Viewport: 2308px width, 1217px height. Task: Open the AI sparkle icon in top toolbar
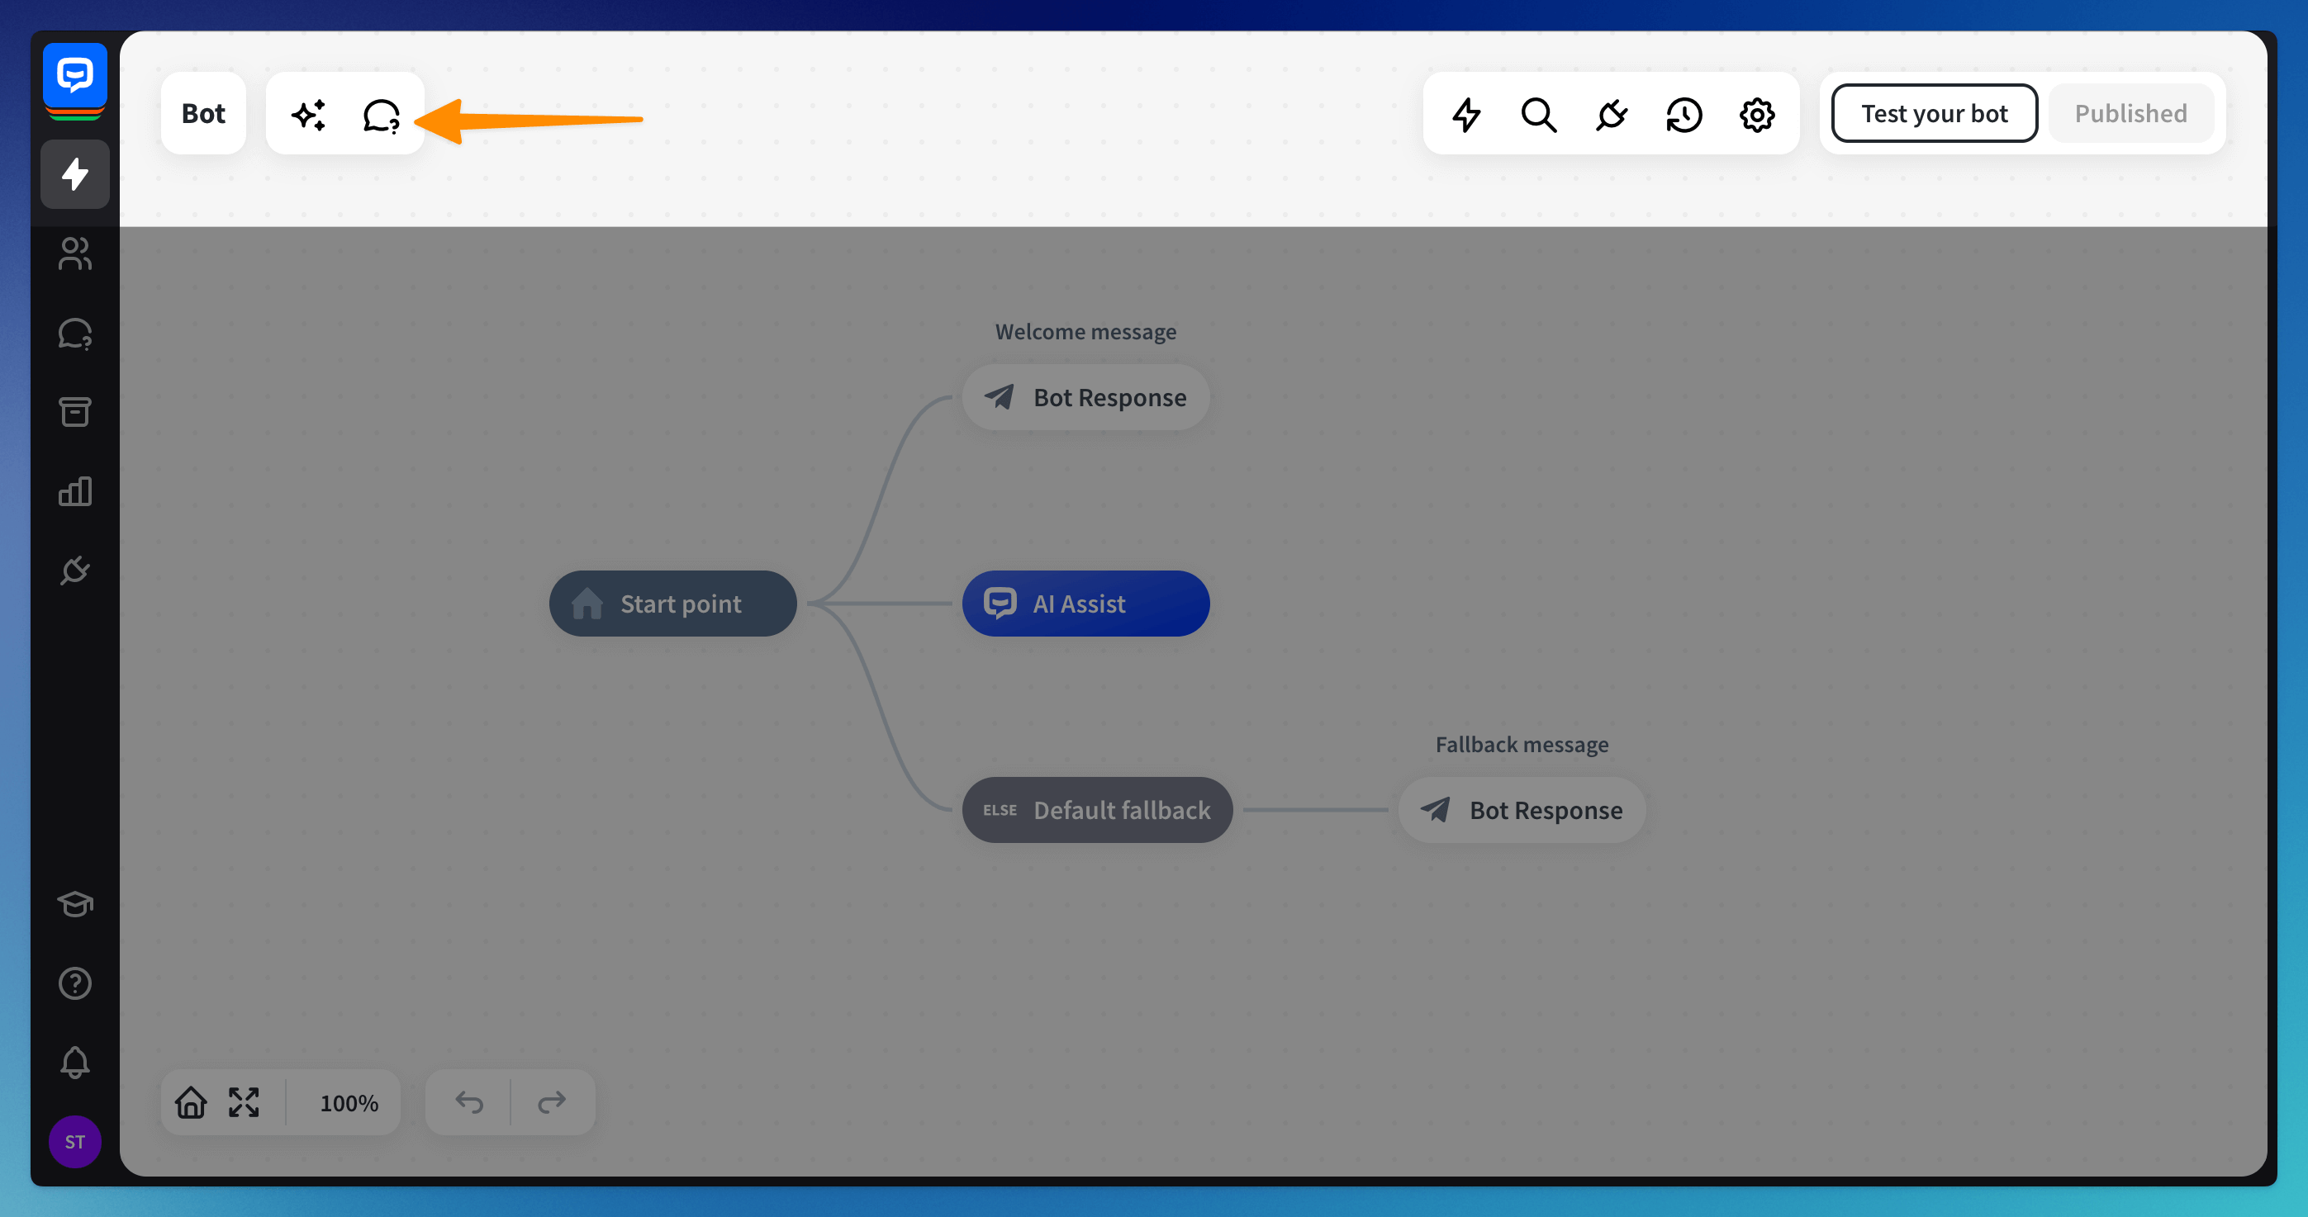point(308,115)
